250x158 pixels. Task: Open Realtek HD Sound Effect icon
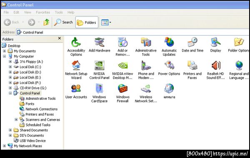[x=215, y=65]
